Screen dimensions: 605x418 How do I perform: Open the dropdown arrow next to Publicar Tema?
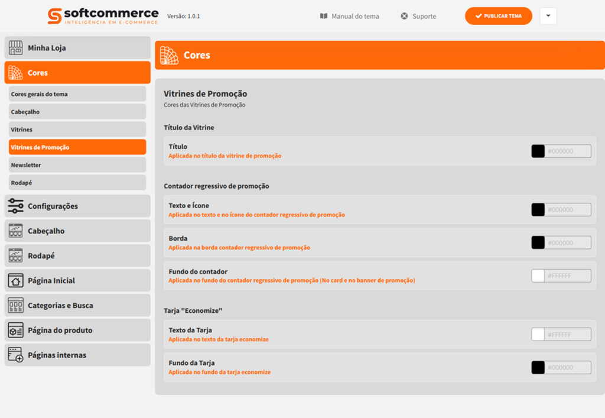coord(548,16)
